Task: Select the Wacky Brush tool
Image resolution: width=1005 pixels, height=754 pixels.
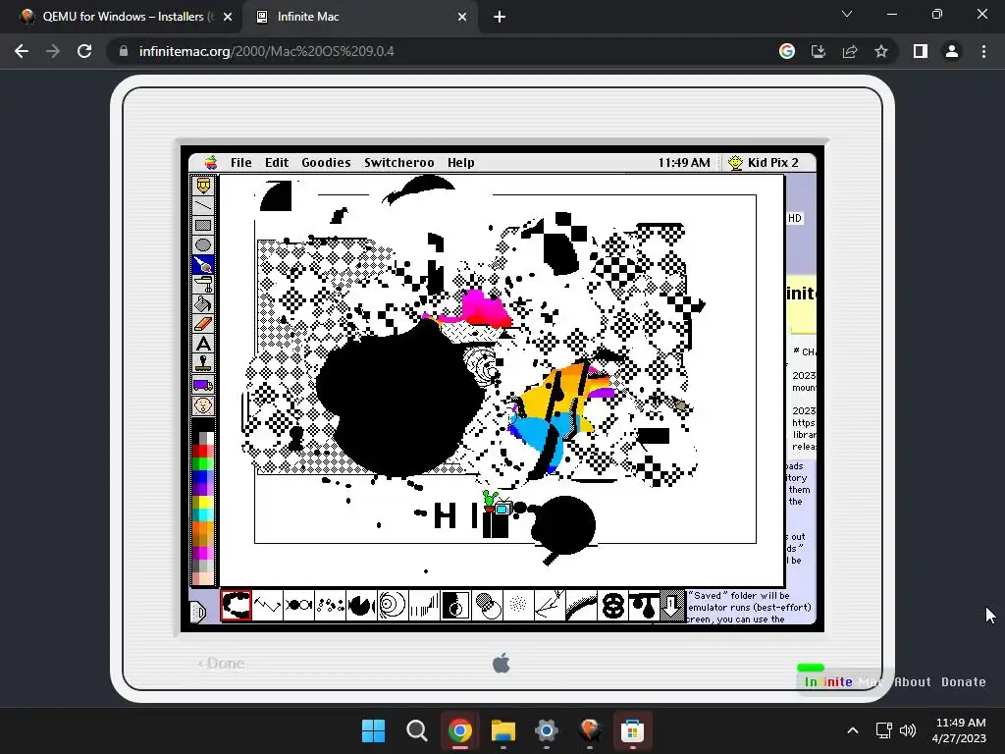Action: click(x=203, y=265)
